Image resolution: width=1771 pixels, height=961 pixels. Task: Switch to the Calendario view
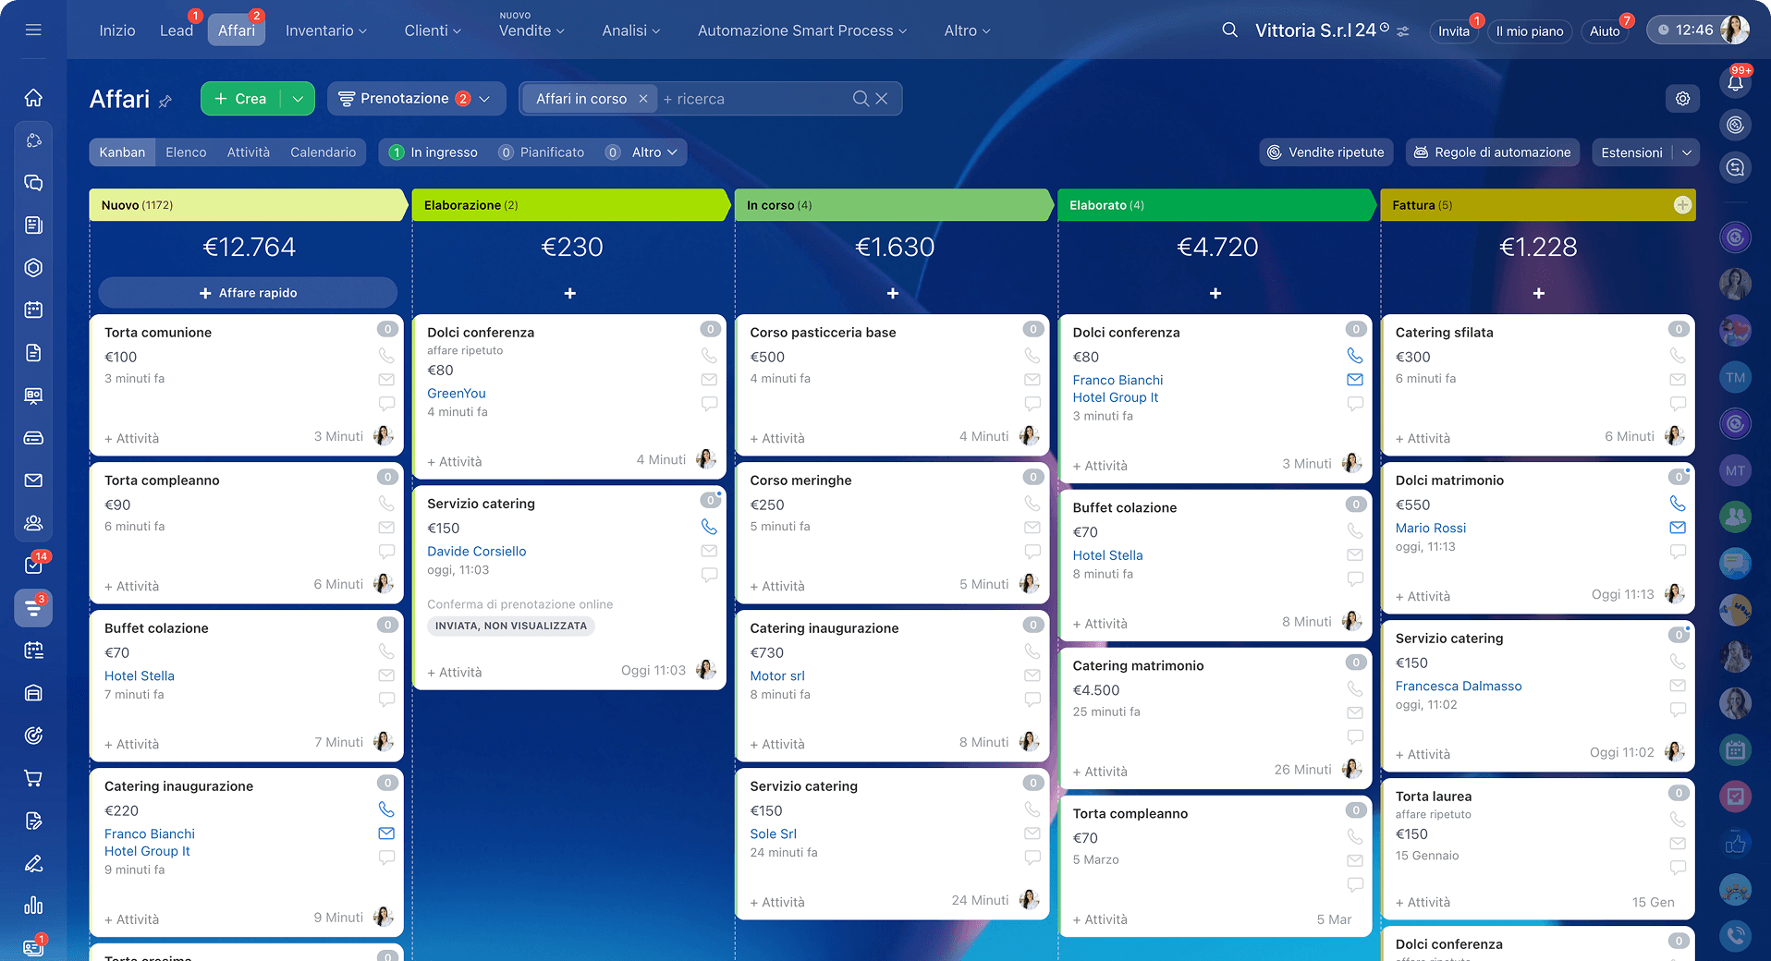323,152
